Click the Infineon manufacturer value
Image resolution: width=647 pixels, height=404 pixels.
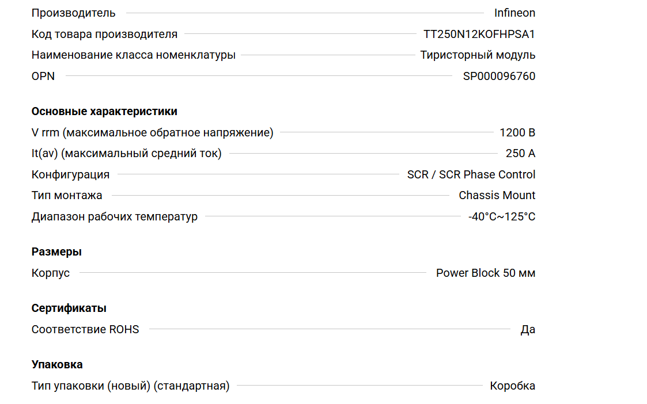click(514, 13)
